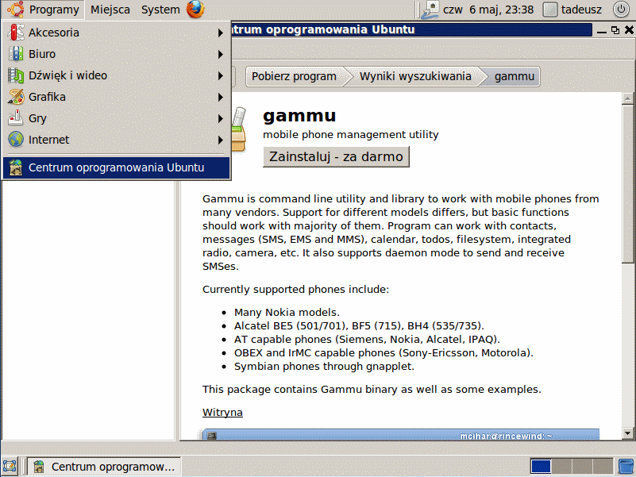Click the network connection status icon
The width and height of the screenshot is (636, 477).
(431, 10)
